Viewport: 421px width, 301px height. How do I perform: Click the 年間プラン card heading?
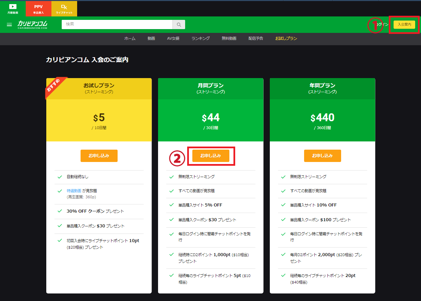pos(323,86)
